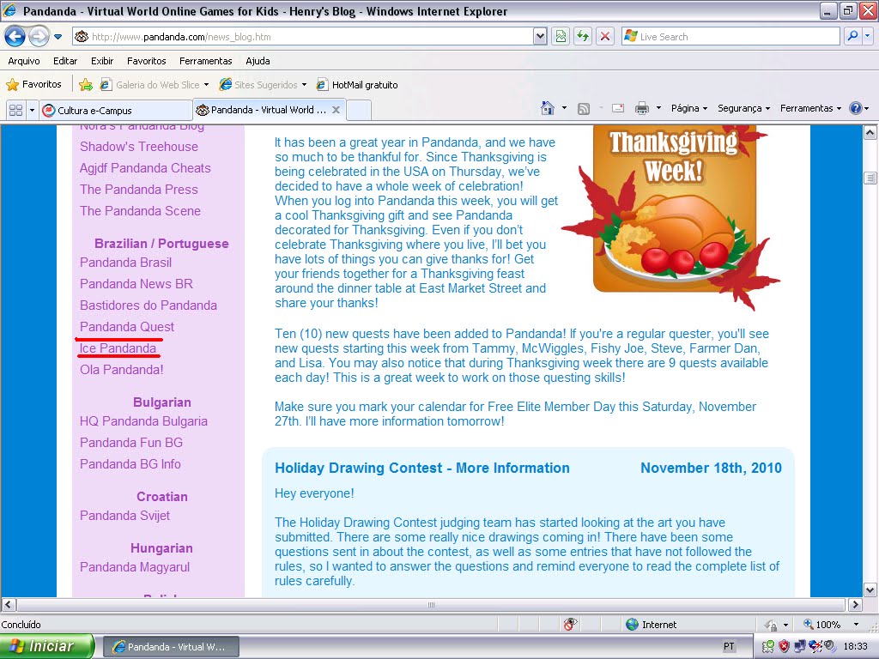Click the vertical scrollbar down arrow
The height and width of the screenshot is (659, 879).
pos(870,589)
